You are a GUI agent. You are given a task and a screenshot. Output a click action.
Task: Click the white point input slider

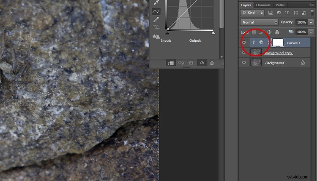click(x=213, y=33)
